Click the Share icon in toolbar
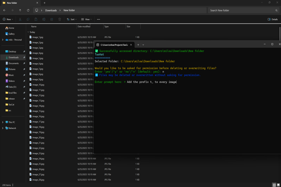This screenshot has width=281, height=187. point(52,19)
